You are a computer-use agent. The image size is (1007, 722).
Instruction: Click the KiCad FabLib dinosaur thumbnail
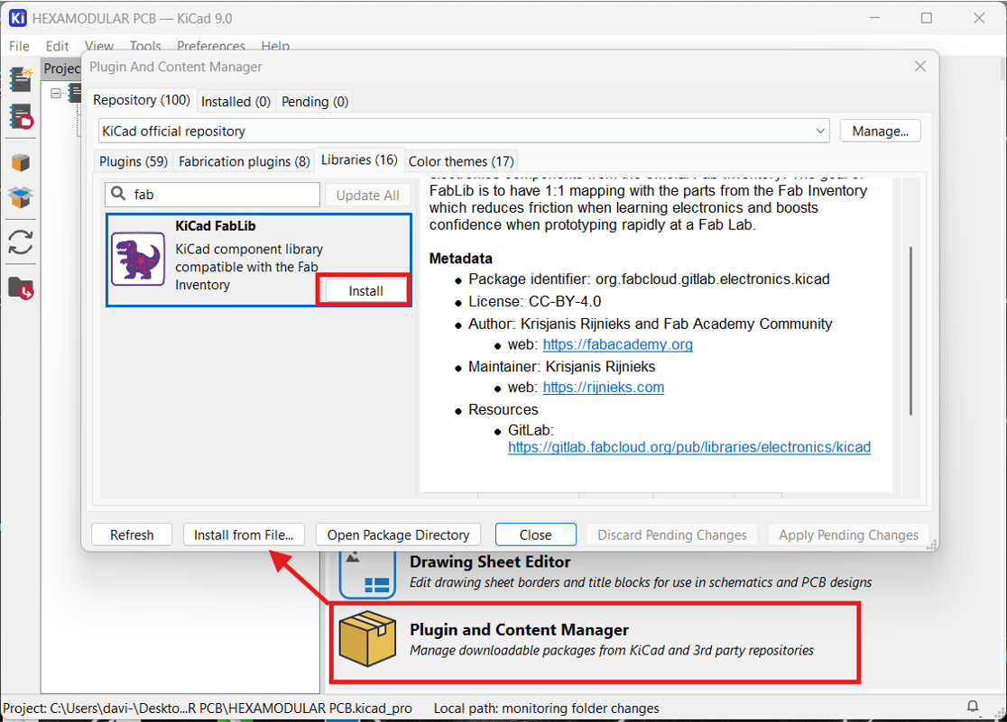(138, 259)
